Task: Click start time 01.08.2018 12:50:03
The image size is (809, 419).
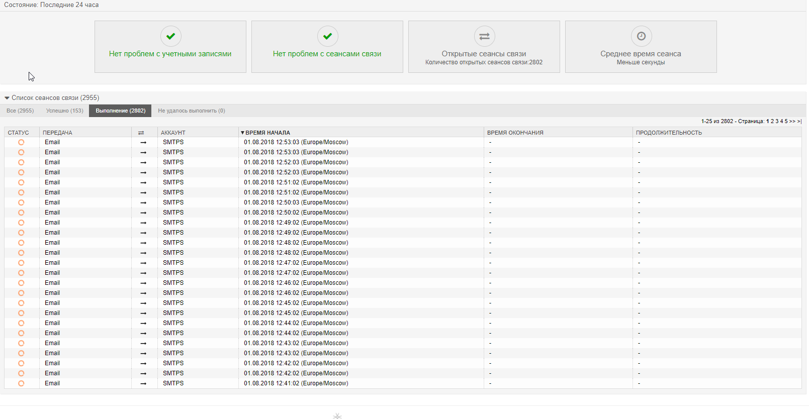Action: click(296, 202)
